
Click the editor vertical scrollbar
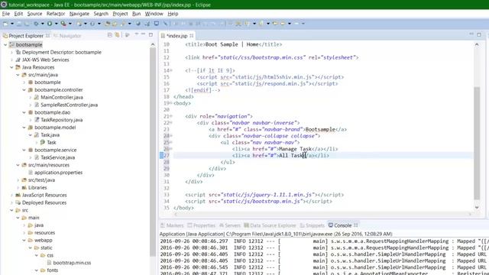[477, 144]
